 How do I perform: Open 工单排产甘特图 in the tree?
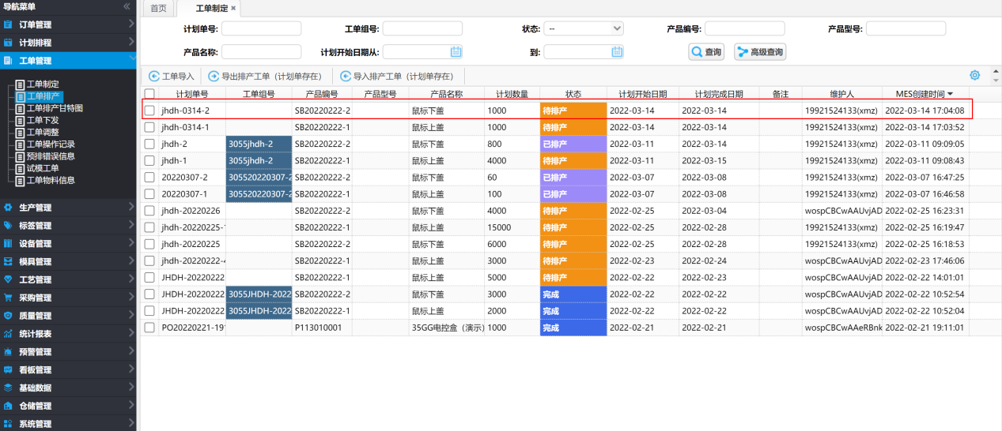click(55, 108)
